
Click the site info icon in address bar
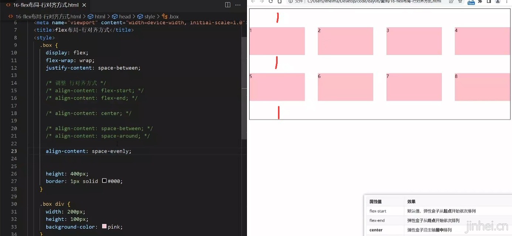click(291, 1)
